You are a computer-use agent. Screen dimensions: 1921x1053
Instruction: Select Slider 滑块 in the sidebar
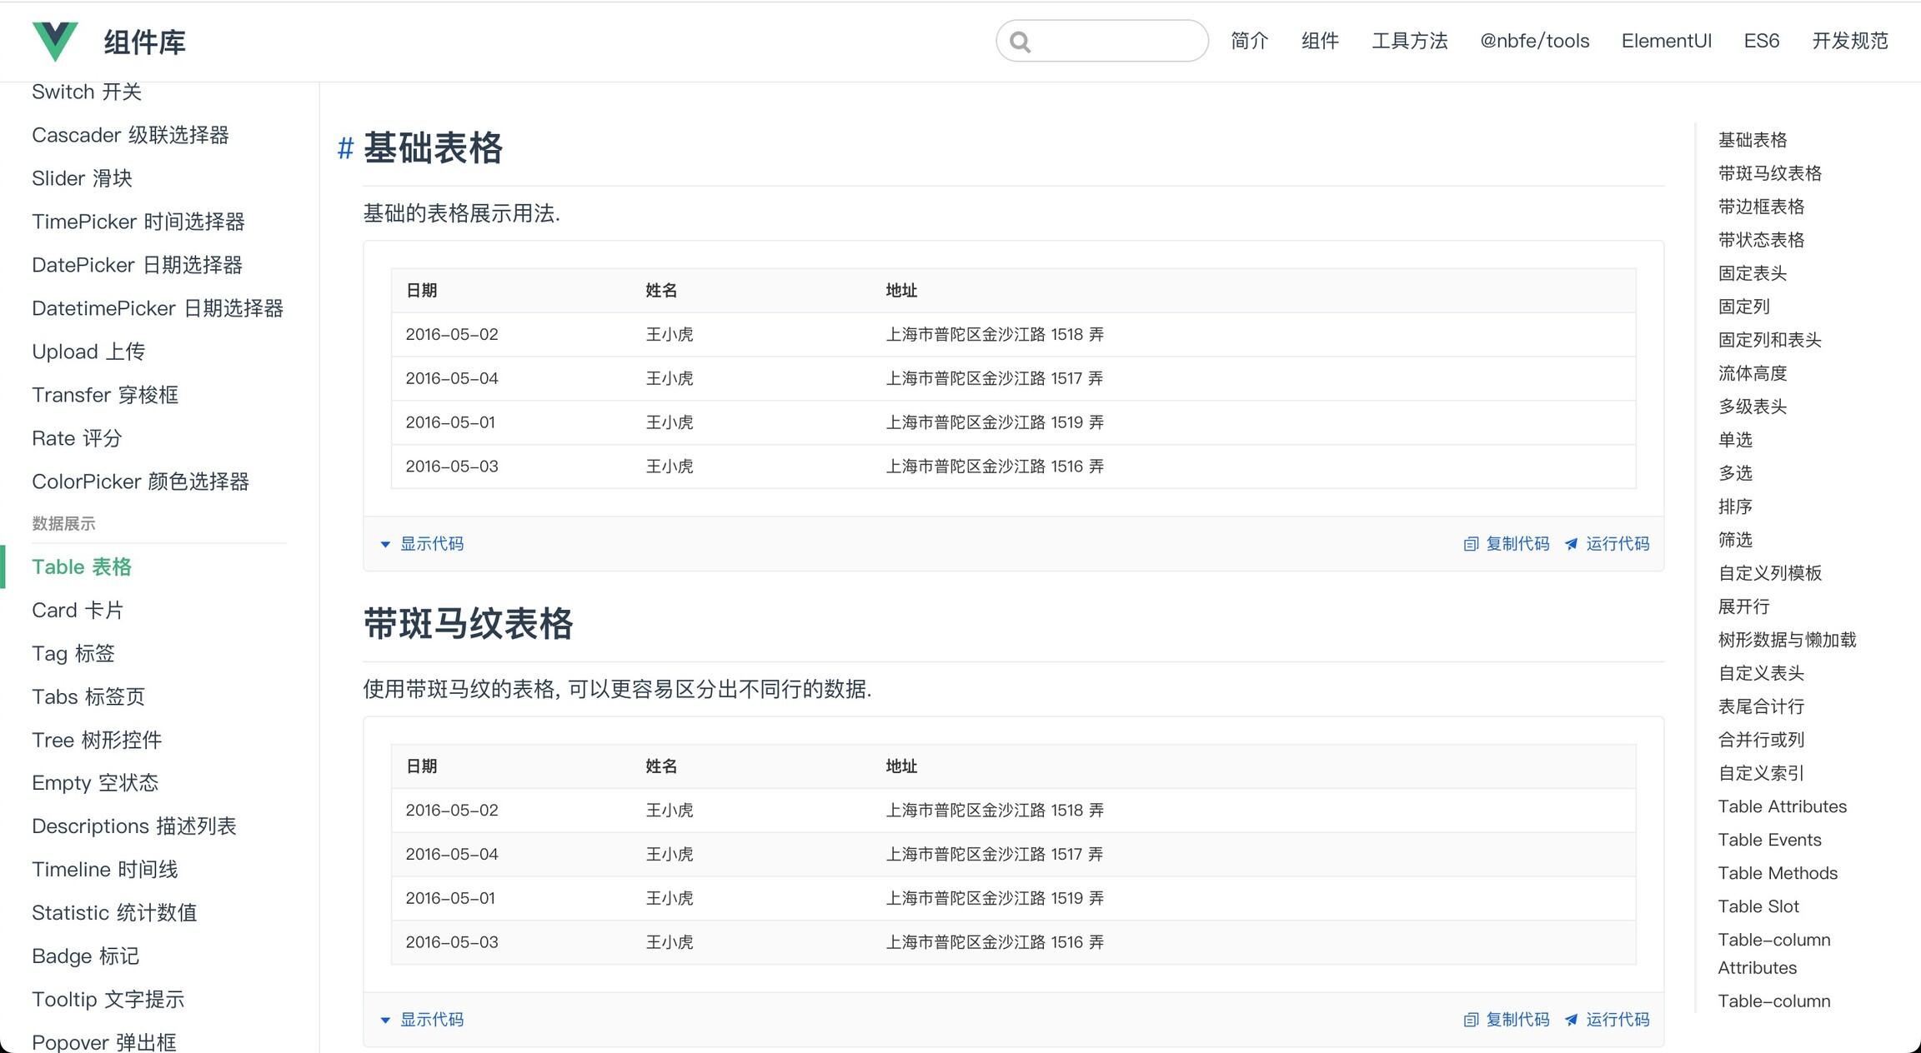tap(82, 178)
